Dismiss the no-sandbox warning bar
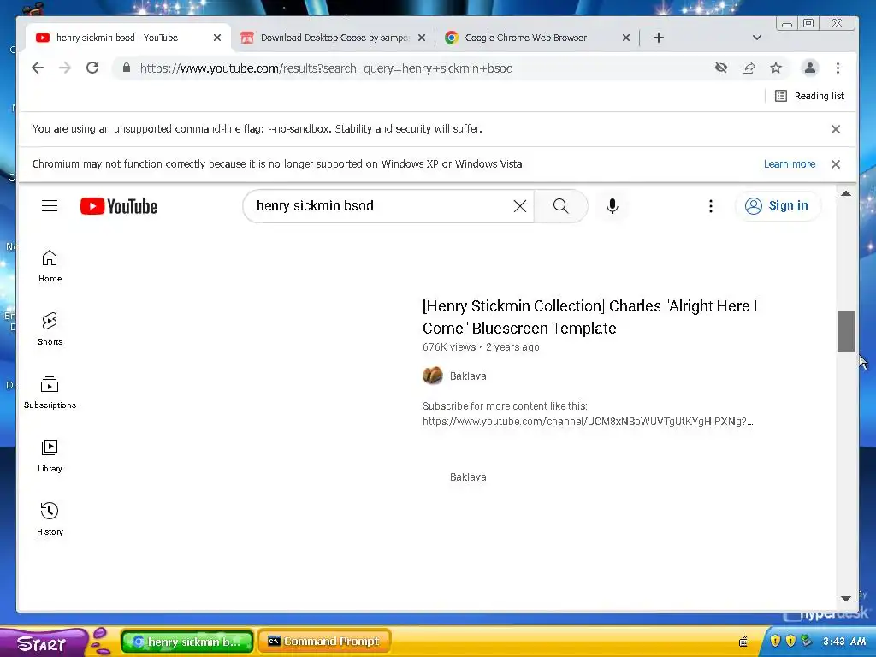Viewport: 876px width, 657px height. click(836, 129)
